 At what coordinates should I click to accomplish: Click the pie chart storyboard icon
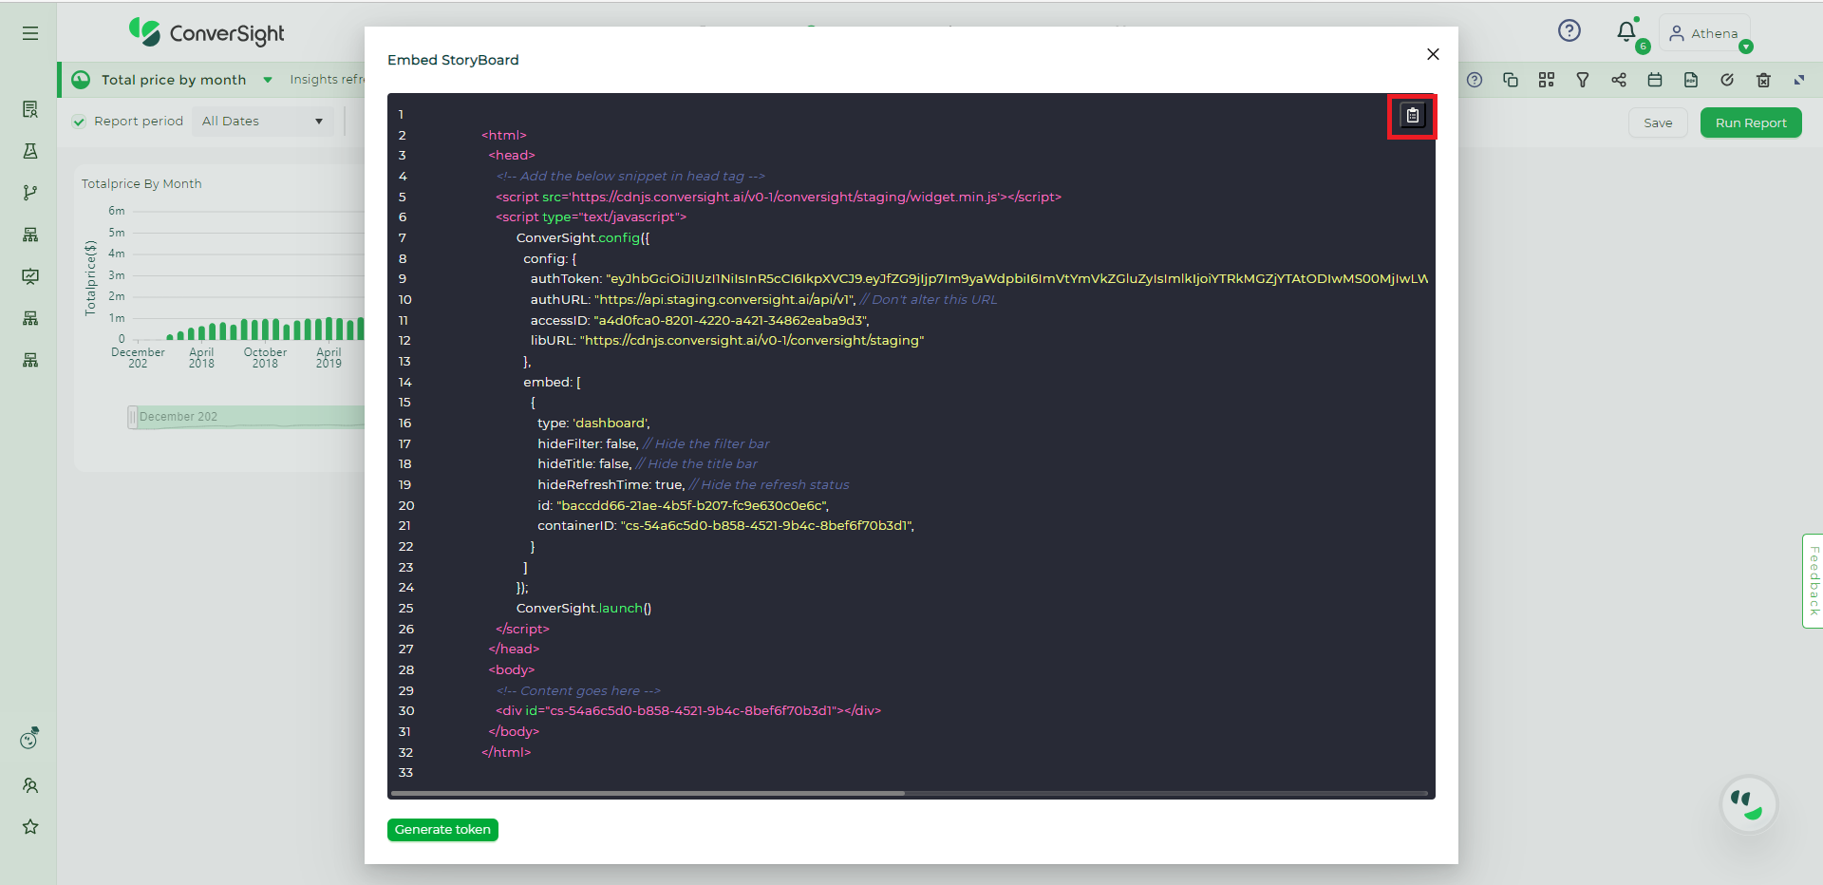tap(82, 80)
